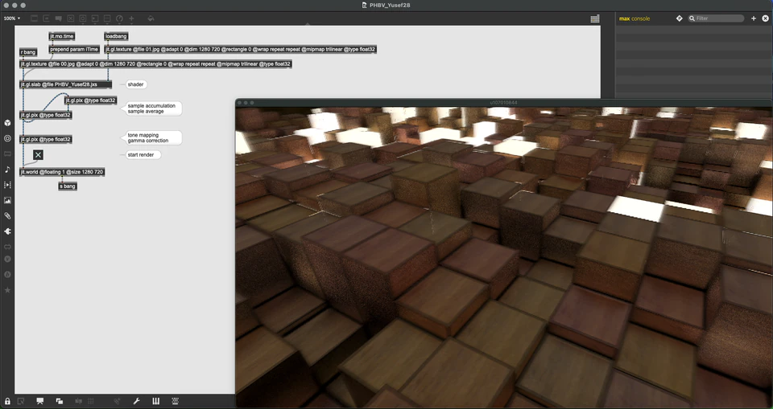
Task: Select the 'prepend param iTime' object
Action: pyautogui.click(x=74, y=49)
